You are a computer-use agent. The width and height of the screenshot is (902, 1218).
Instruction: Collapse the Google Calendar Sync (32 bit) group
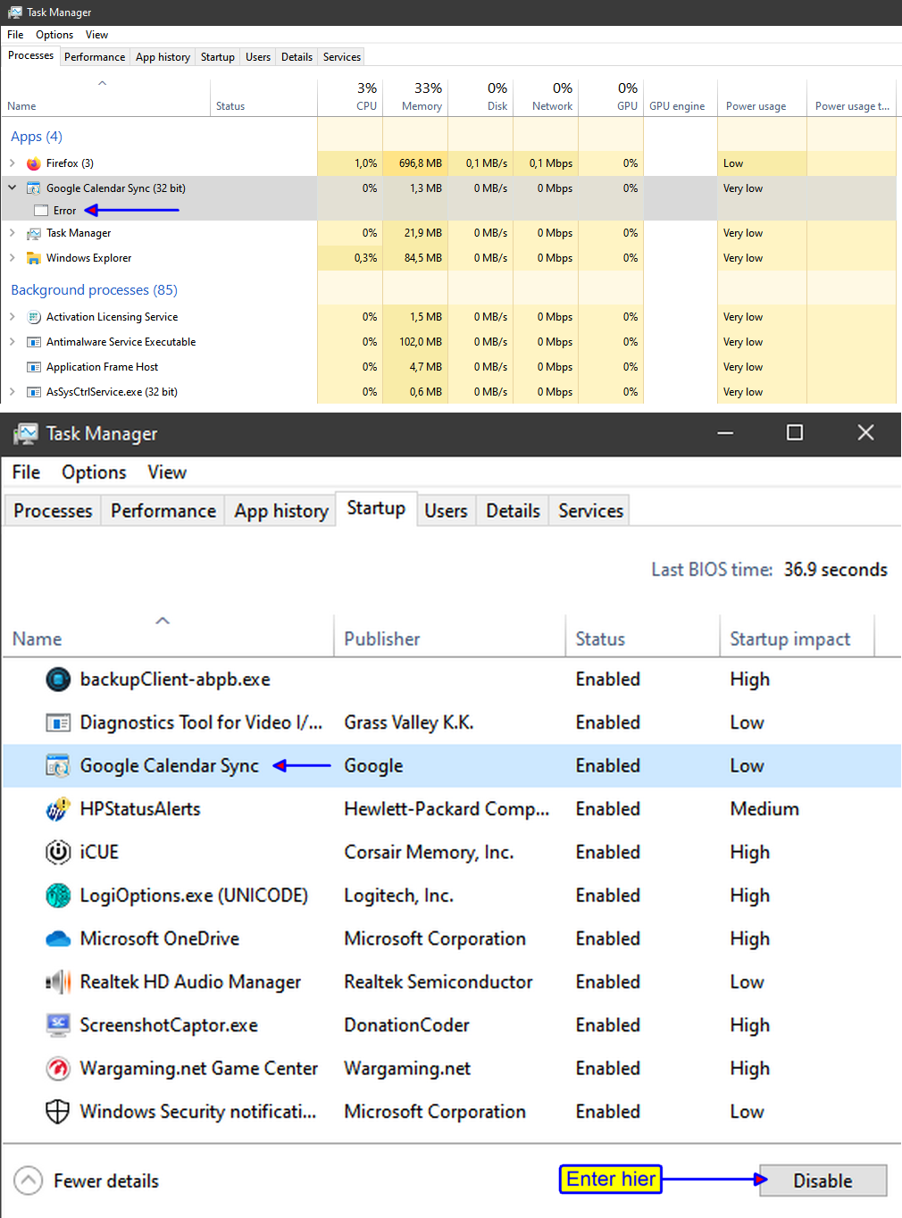click(x=13, y=188)
